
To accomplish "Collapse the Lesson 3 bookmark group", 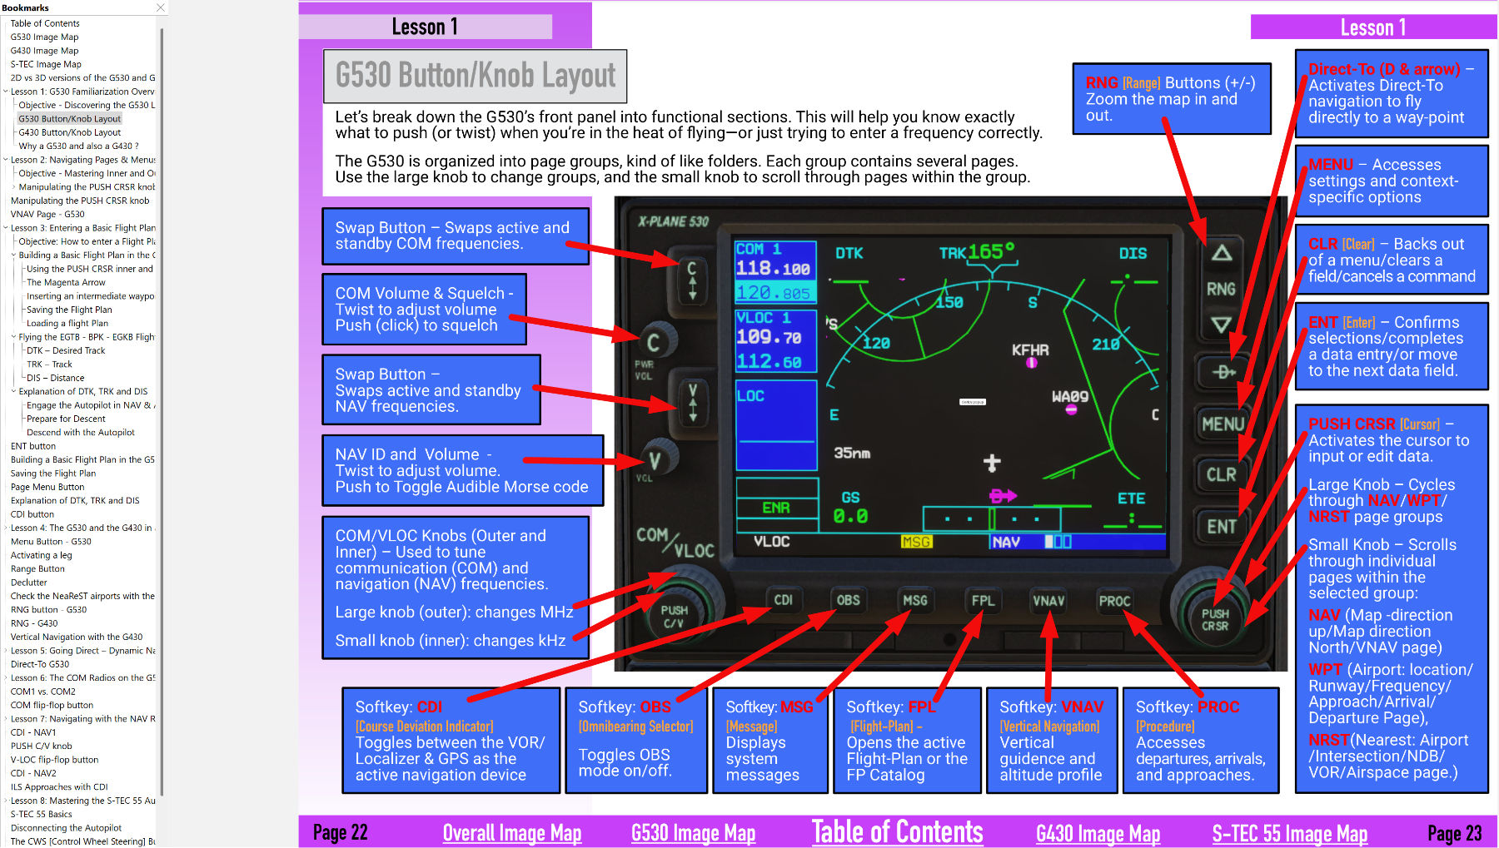I will click(x=6, y=228).
